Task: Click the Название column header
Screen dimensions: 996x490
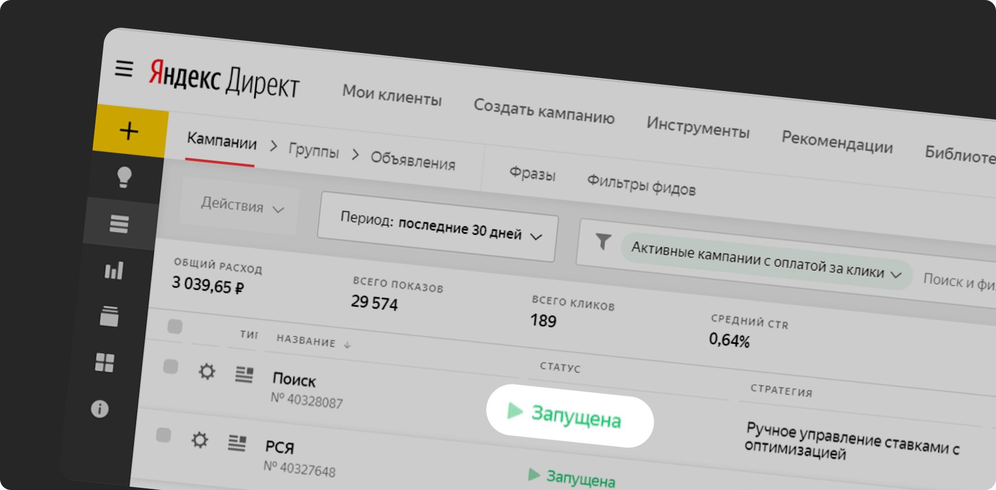Action: [x=306, y=340]
